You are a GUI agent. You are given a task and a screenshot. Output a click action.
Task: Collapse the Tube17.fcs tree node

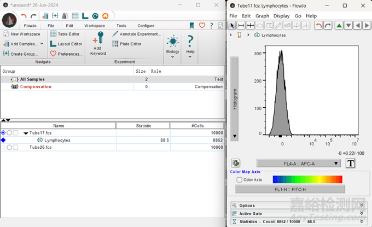click(x=25, y=133)
